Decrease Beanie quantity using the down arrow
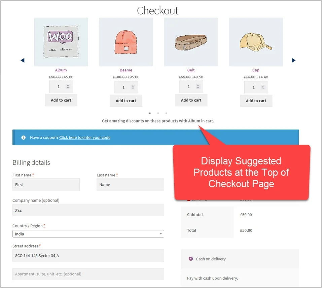 133,88
